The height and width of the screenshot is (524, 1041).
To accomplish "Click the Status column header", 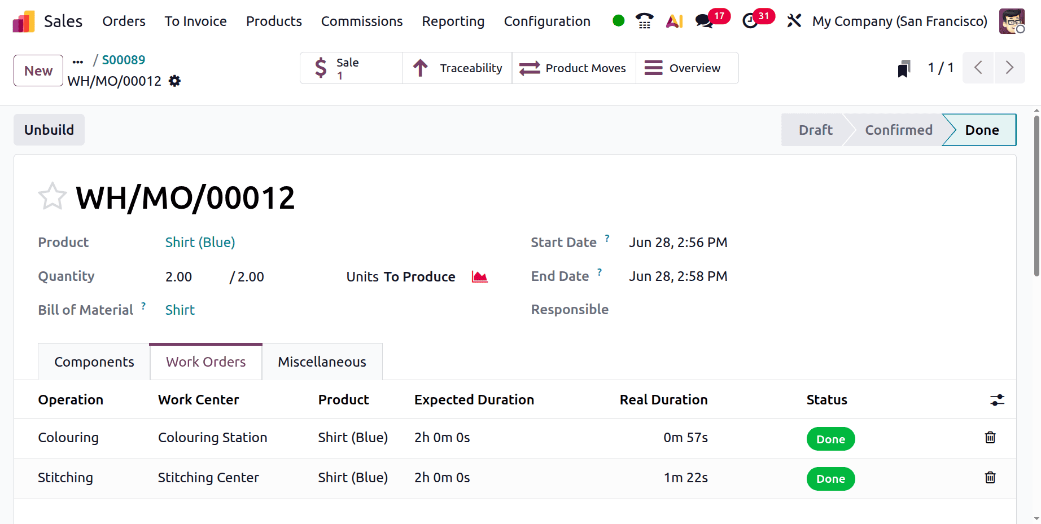I will coord(826,400).
